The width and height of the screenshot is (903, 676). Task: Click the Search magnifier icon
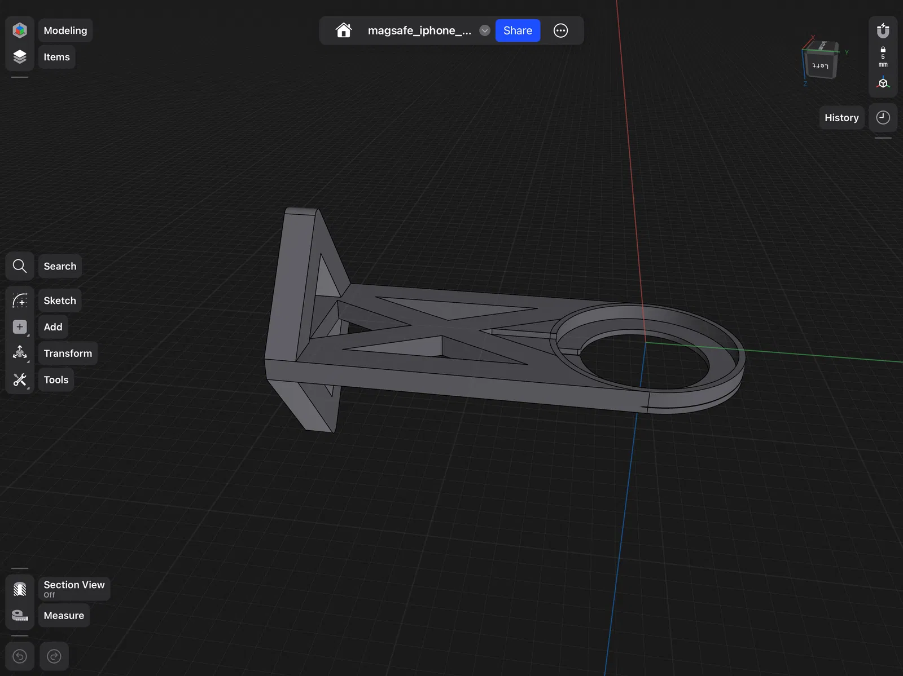point(20,266)
